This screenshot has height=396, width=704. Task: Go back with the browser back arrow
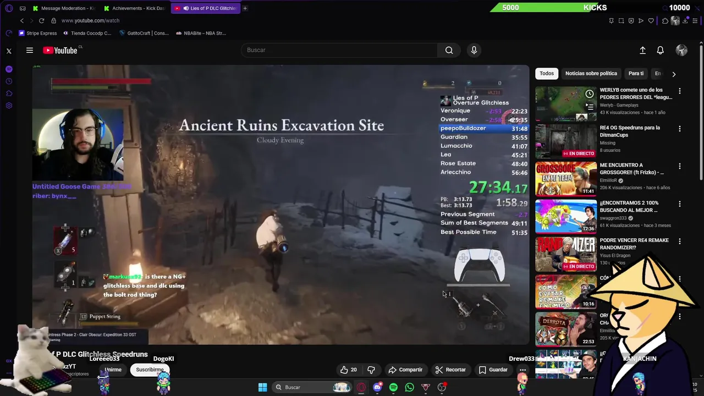22,20
